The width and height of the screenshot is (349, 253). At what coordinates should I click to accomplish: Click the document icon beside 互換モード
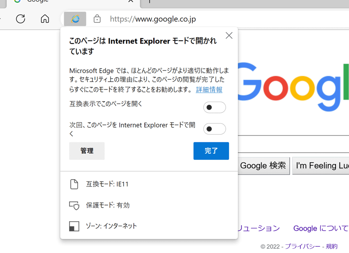pos(74,184)
